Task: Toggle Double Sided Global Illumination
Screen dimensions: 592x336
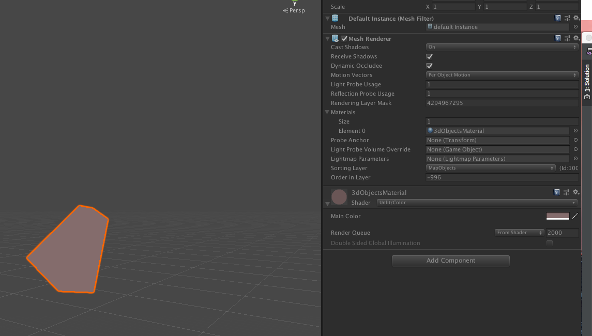Action: [x=549, y=242]
